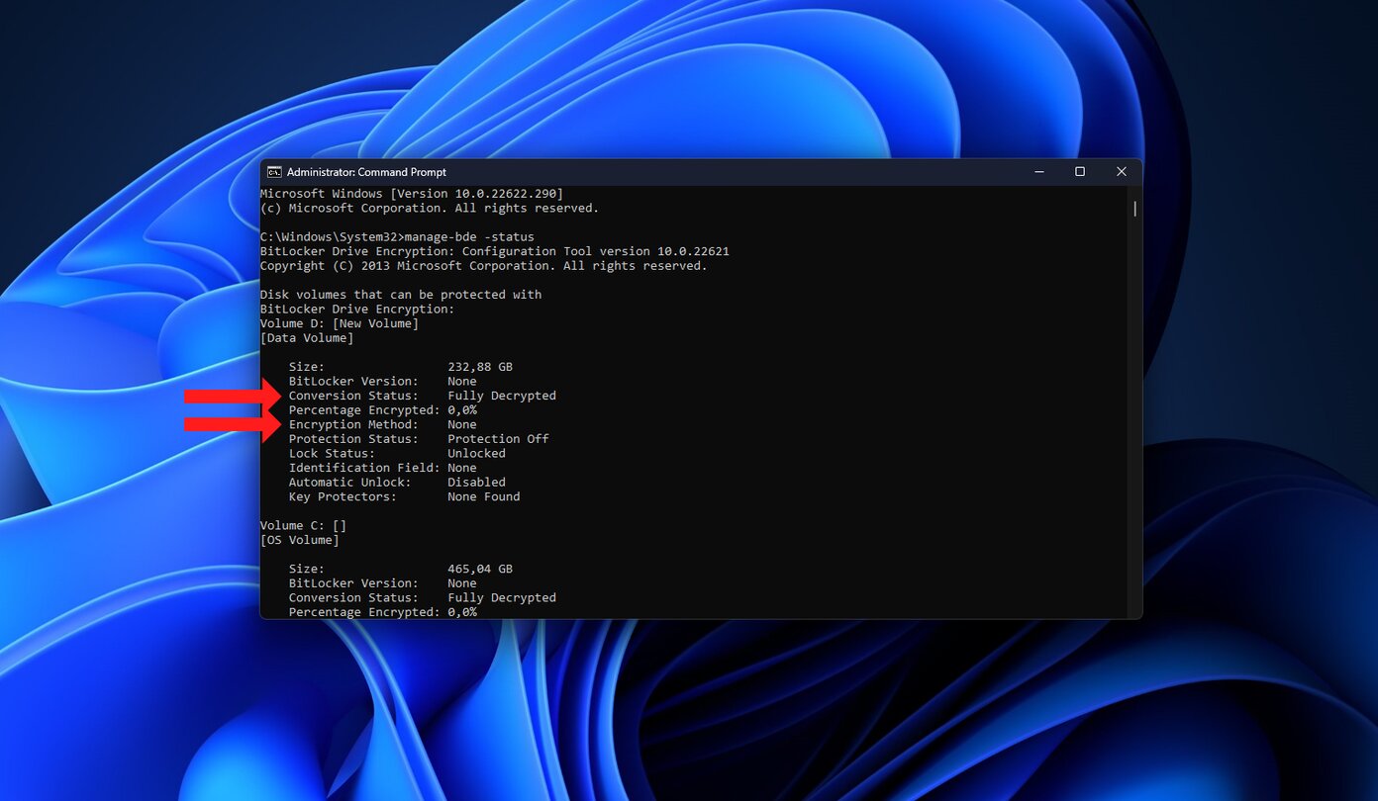
Task: Click the "Volume C: []" line
Action: pos(303,526)
